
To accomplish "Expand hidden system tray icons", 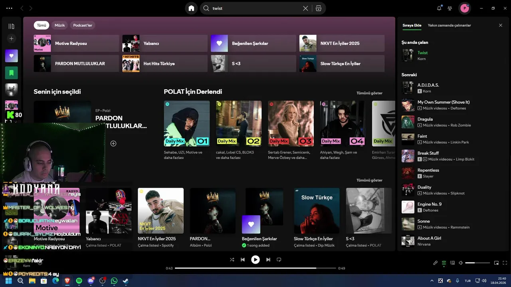I will tap(432, 281).
